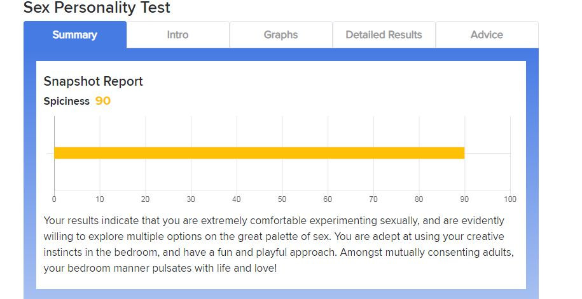Image resolution: width=582 pixels, height=299 pixels.
Task: Click the 70 axis label on chart
Action: tap(373, 199)
